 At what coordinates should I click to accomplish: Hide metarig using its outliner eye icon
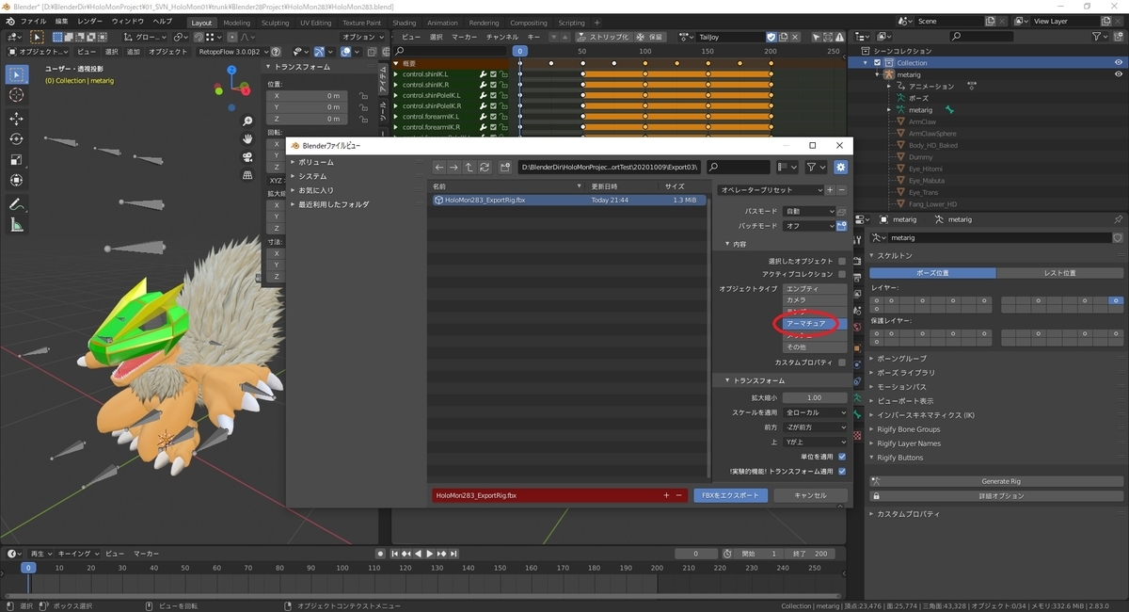point(1118,74)
